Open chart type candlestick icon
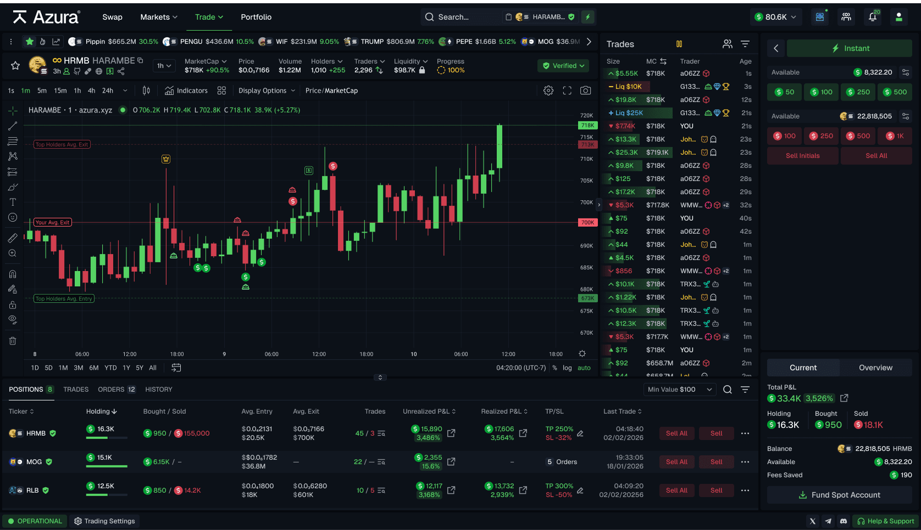This screenshot has width=921, height=530. pyautogui.click(x=146, y=91)
